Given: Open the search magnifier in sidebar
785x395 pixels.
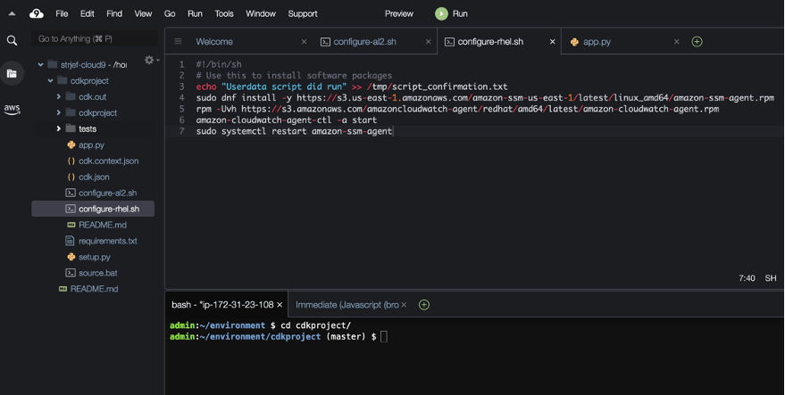Looking at the screenshot, I should tap(12, 40).
